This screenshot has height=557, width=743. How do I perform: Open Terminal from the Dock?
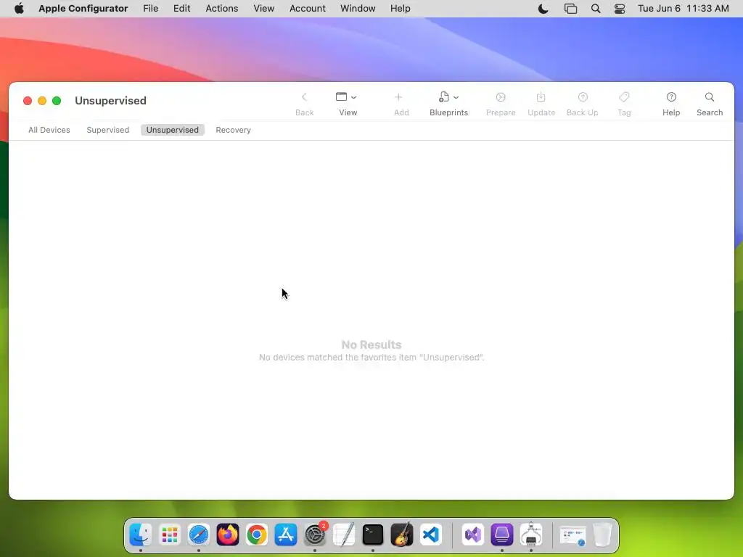pos(373,535)
